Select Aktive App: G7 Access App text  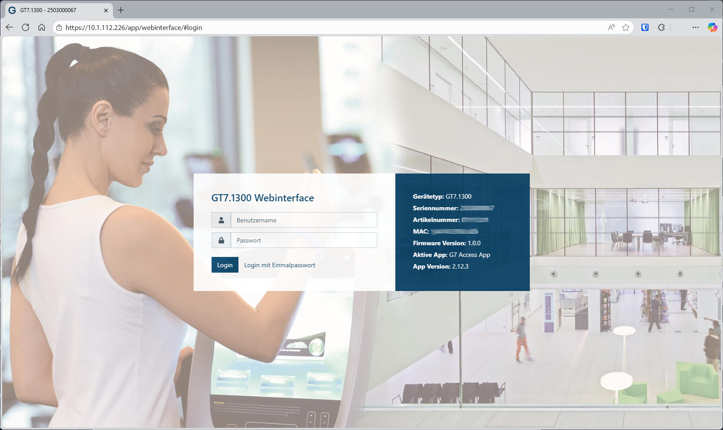pos(451,255)
